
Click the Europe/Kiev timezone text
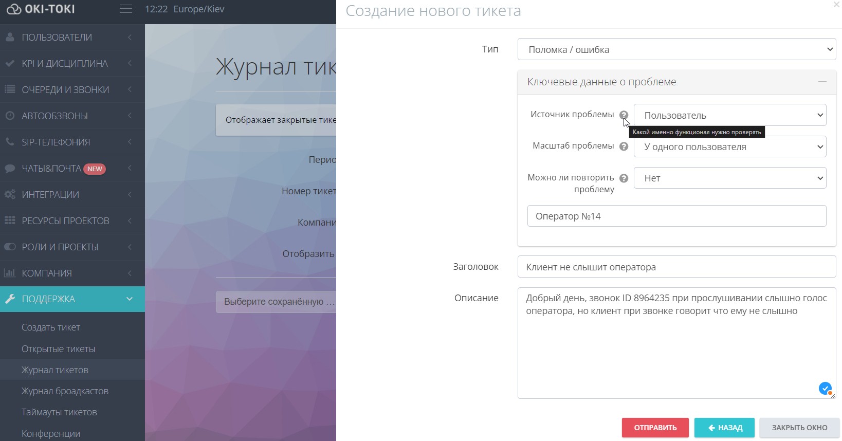pyautogui.click(x=199, y=9)
